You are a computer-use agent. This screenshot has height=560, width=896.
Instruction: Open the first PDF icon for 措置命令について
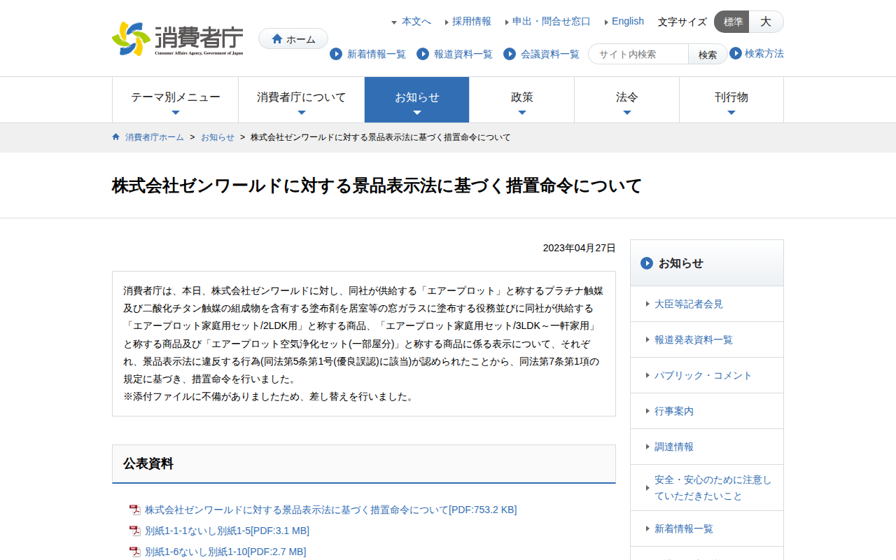(135, 510)
